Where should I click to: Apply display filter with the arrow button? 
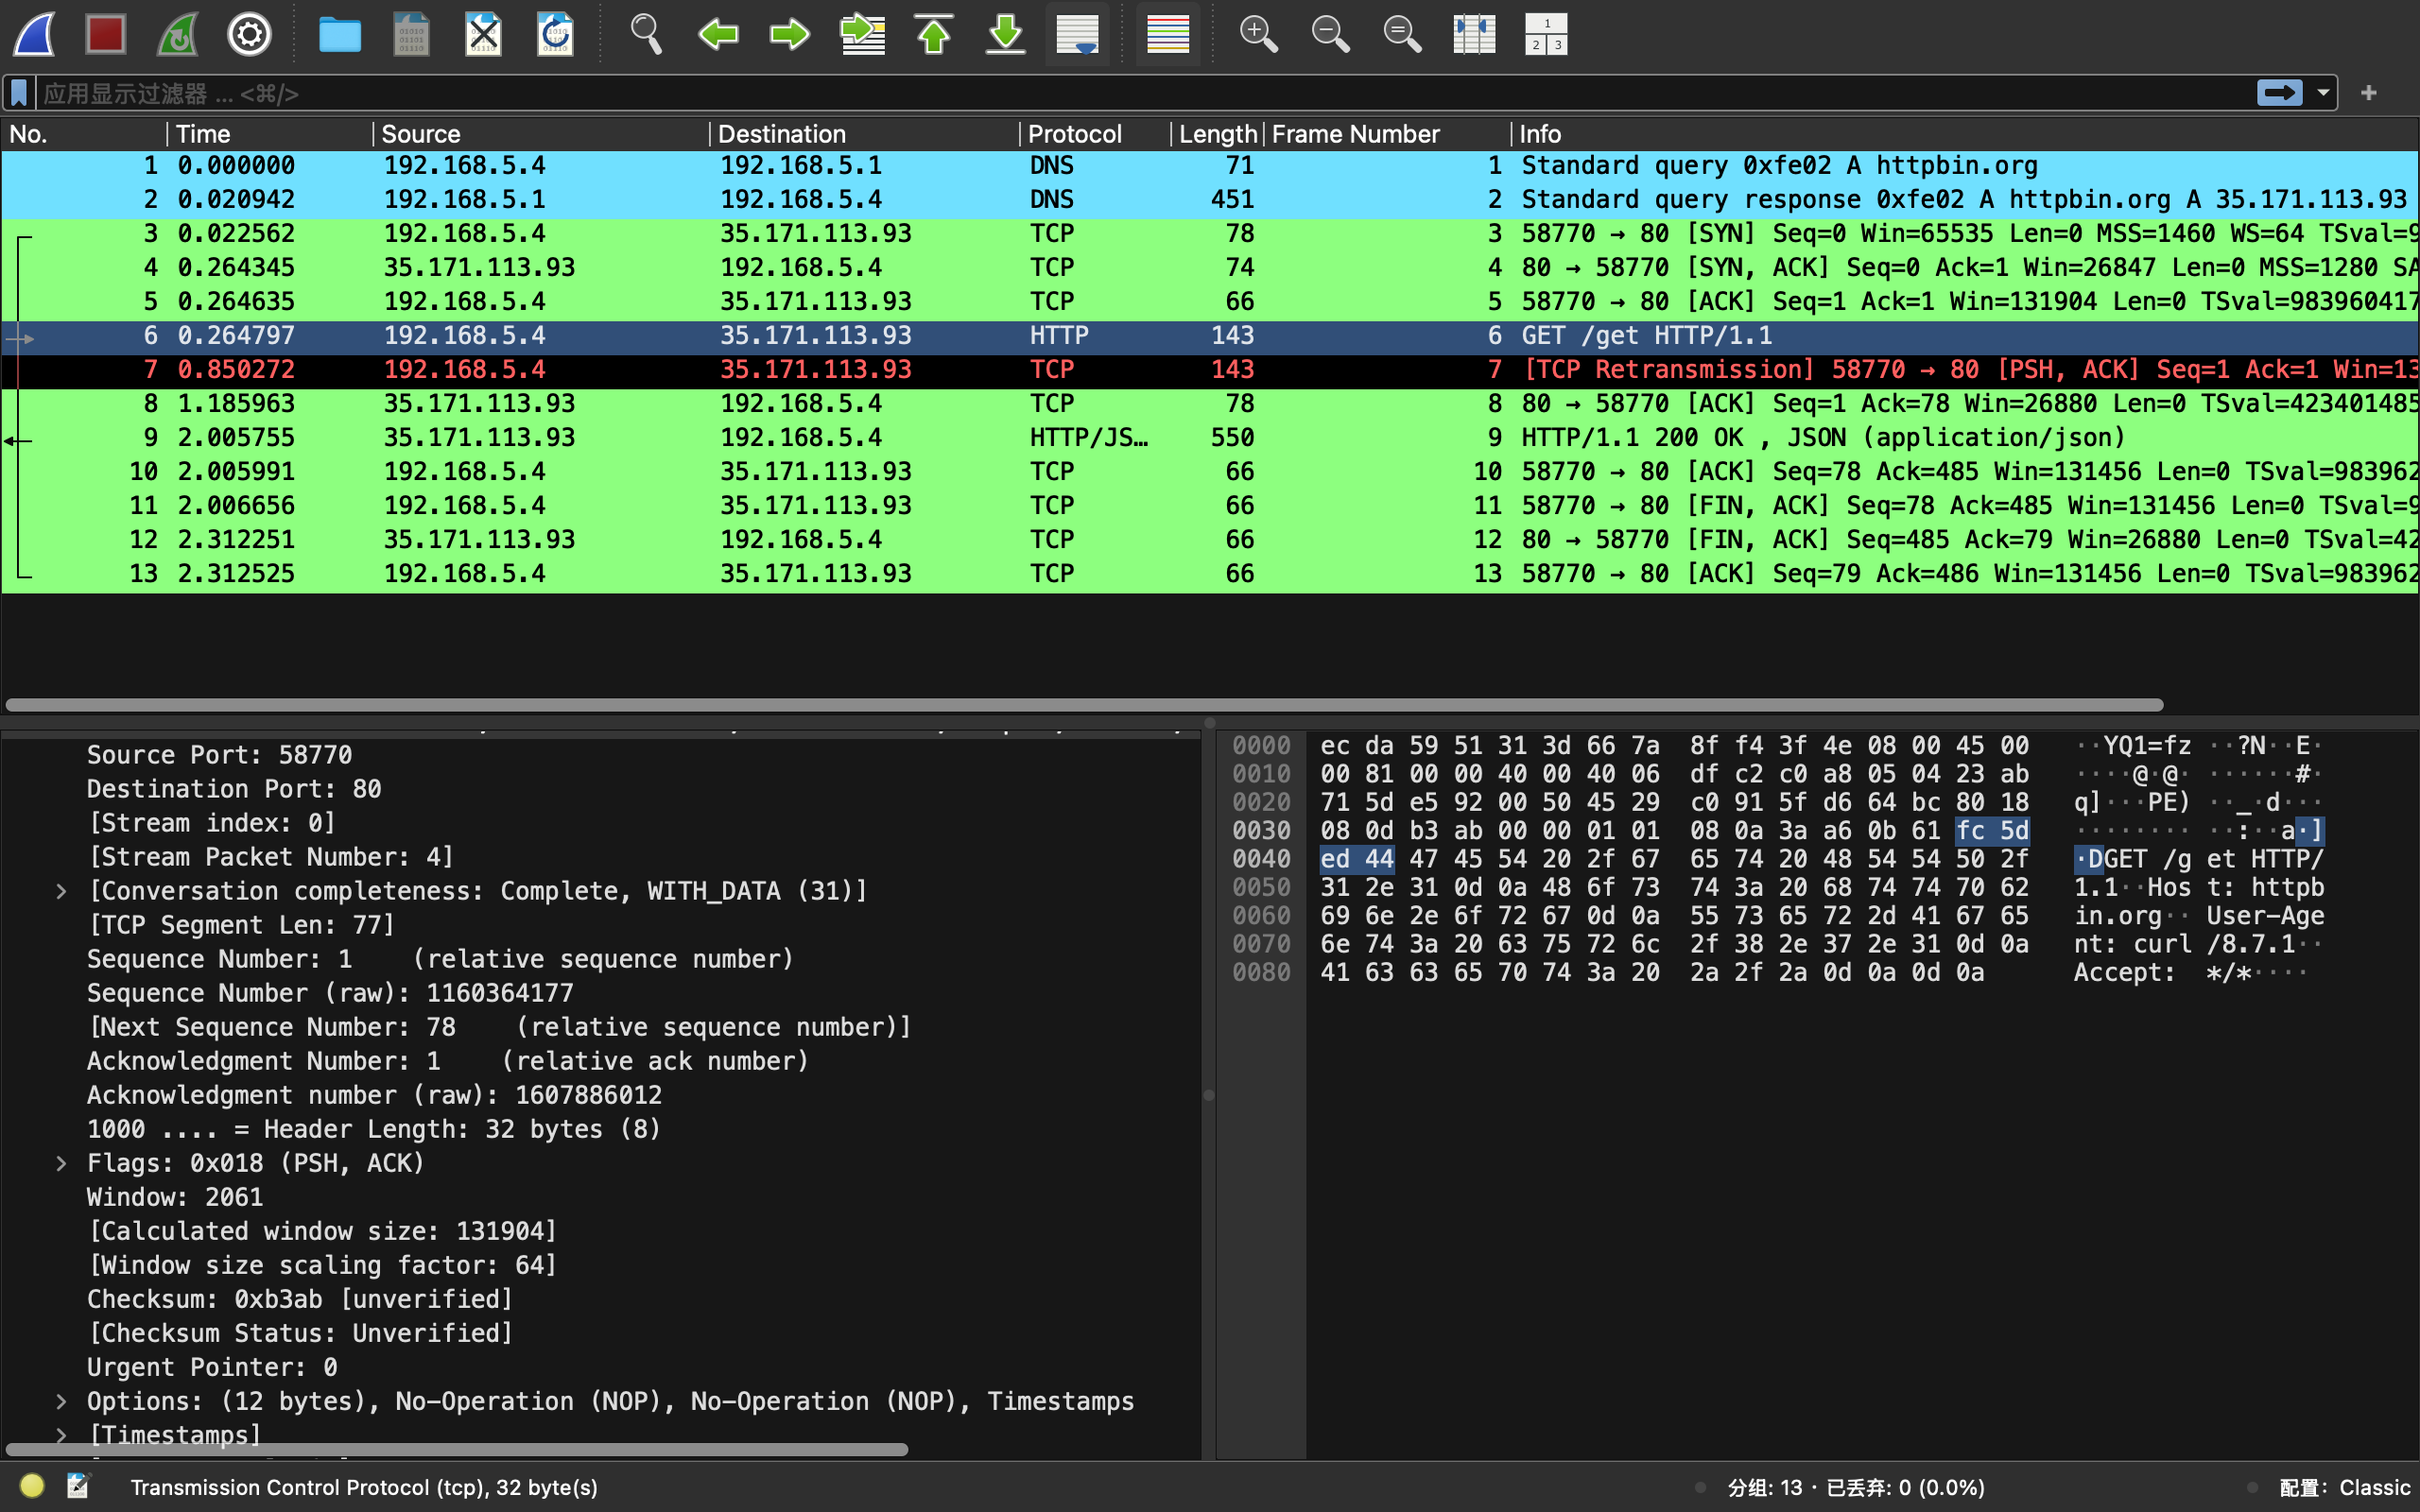click(x=2280, y=93)
